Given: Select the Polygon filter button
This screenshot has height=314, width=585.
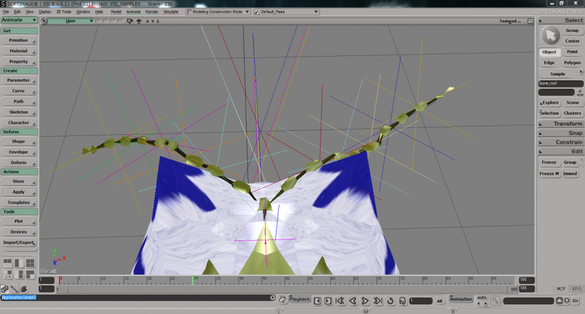Looking at the screenshot, I should pyautogui.click(x=572, y=63).
